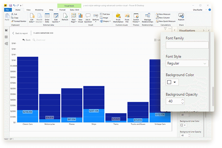
Task: Click New Quick Measure
Action: pos(166,21)
